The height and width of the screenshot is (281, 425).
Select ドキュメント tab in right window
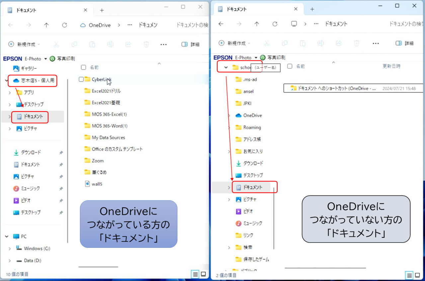[x=258, y=9]
